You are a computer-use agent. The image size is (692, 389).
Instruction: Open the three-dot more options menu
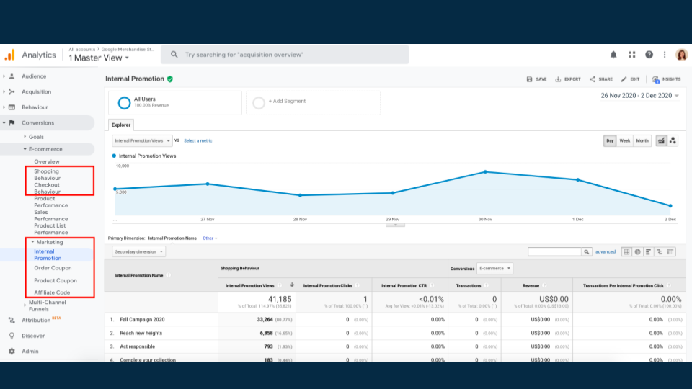click(665, 55)
